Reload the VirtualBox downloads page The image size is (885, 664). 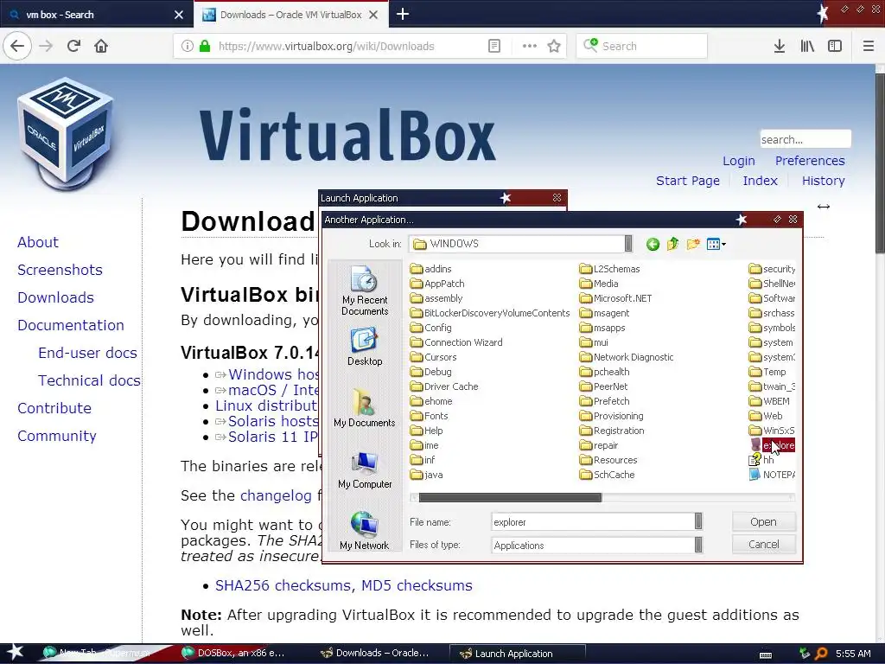coord(73,46)
